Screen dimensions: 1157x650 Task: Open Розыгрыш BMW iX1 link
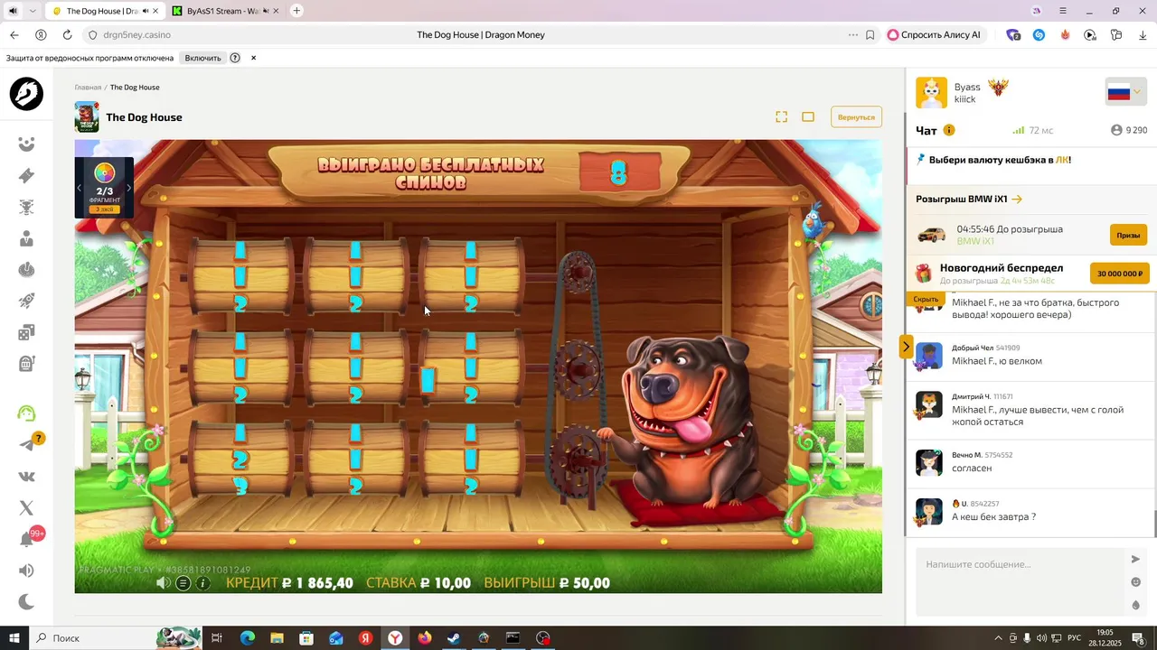pos(969,199)
